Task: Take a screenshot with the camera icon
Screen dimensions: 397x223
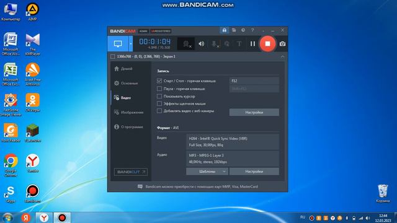Action: pos(283,44)
